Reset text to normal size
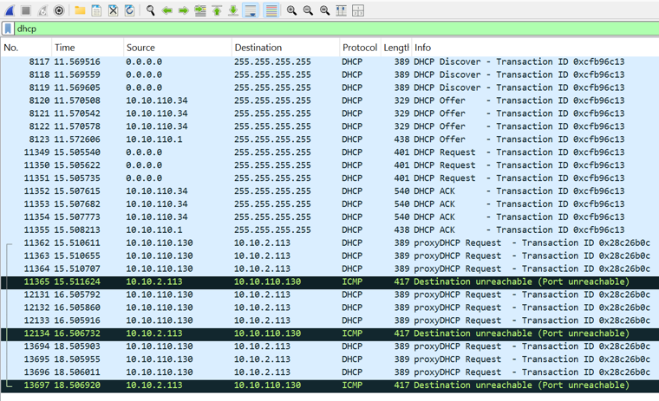 [x=324, y=10]
